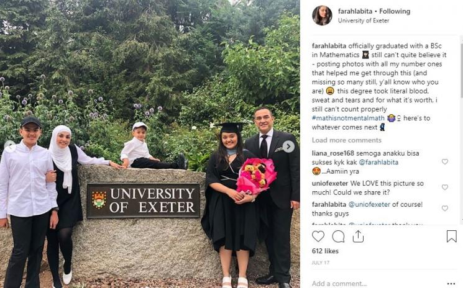Click farahlabita username in header
463x288 pixels.
click(355, 12)
